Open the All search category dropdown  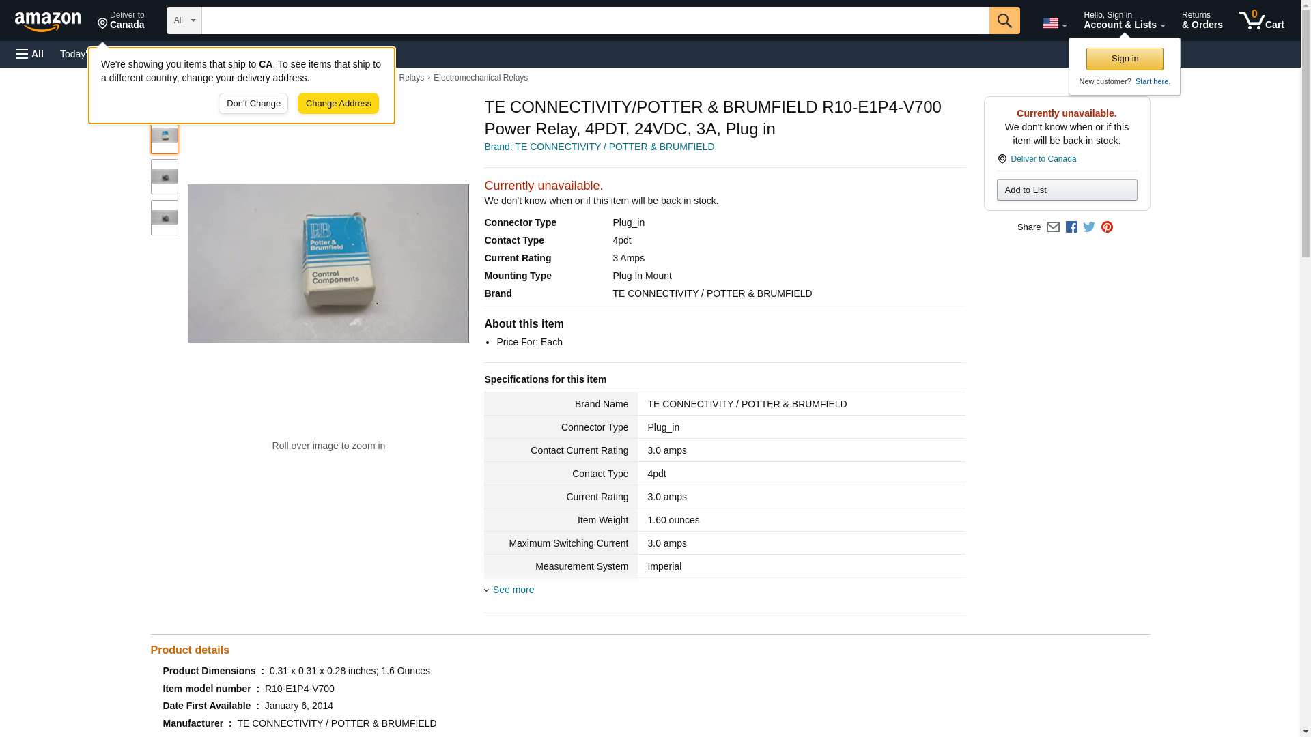pyautogui.click(x=184, y=20)
